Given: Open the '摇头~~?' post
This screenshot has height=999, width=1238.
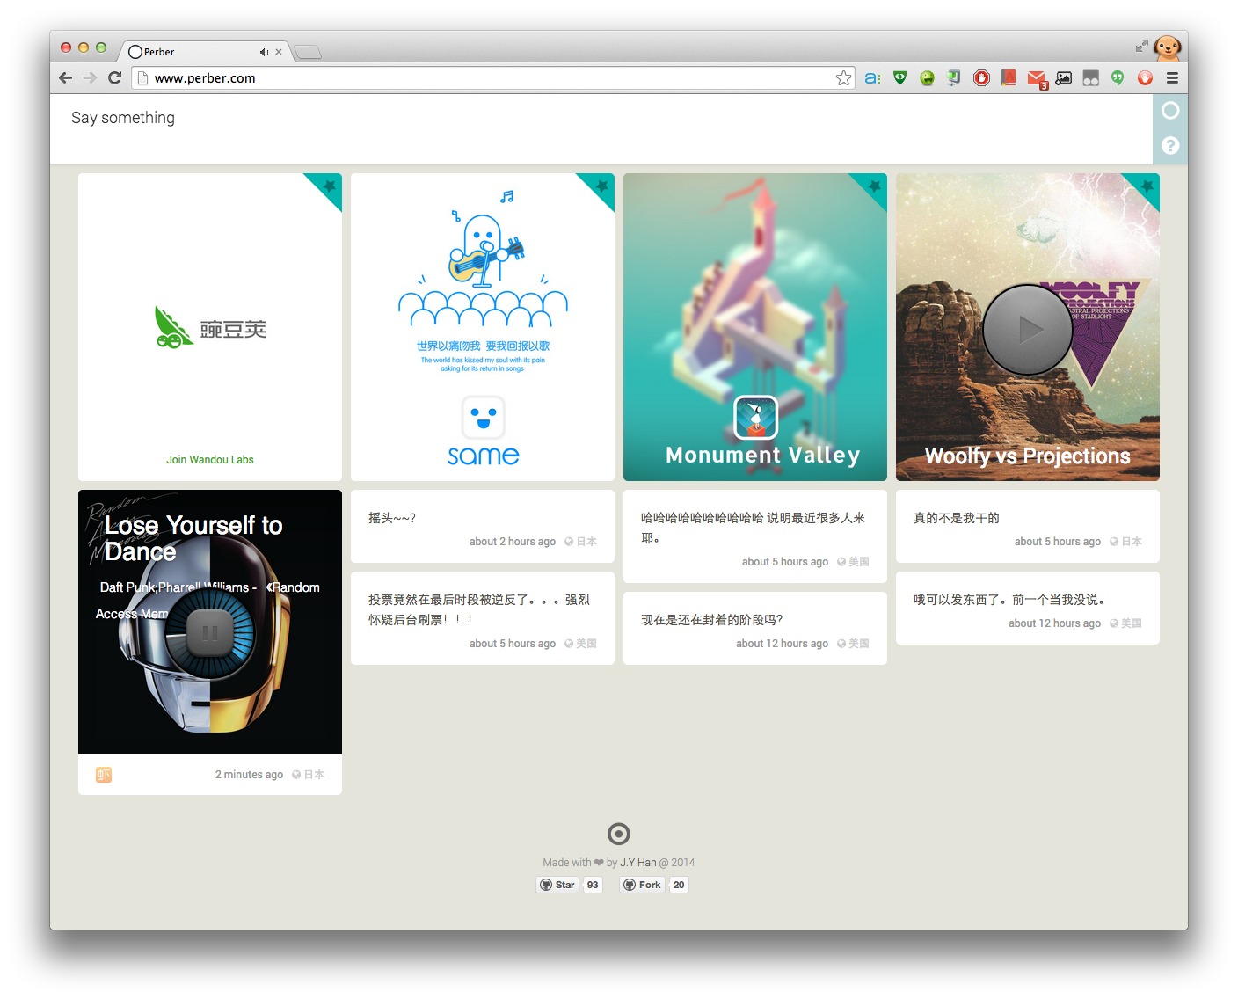Looking at the screenshot, I should pyautogui.click(x=483, y=526).
